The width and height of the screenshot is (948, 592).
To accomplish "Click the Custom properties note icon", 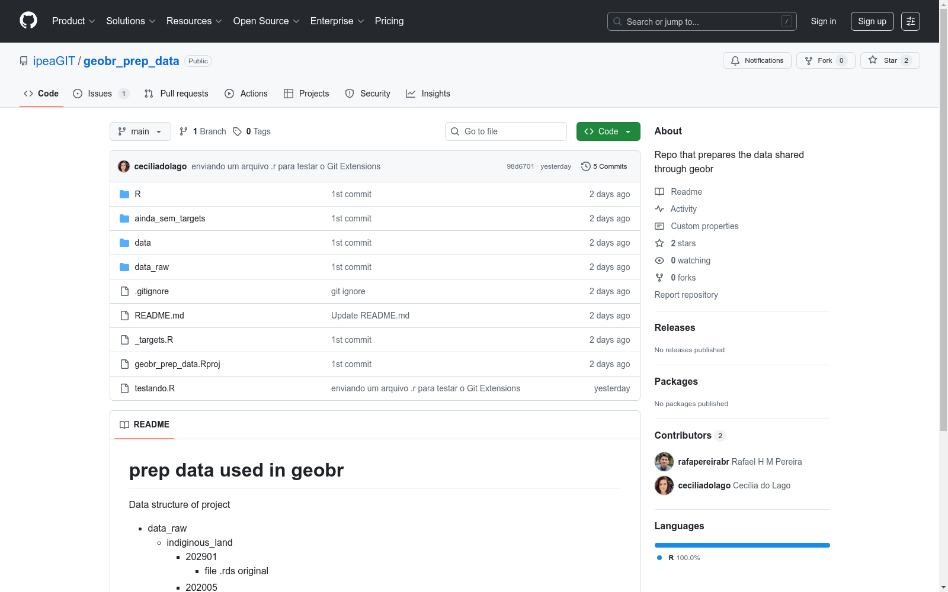I will [x=659, y=226].
